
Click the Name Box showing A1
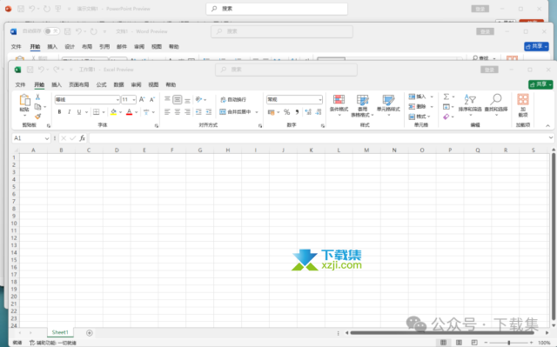pos(31,138)
